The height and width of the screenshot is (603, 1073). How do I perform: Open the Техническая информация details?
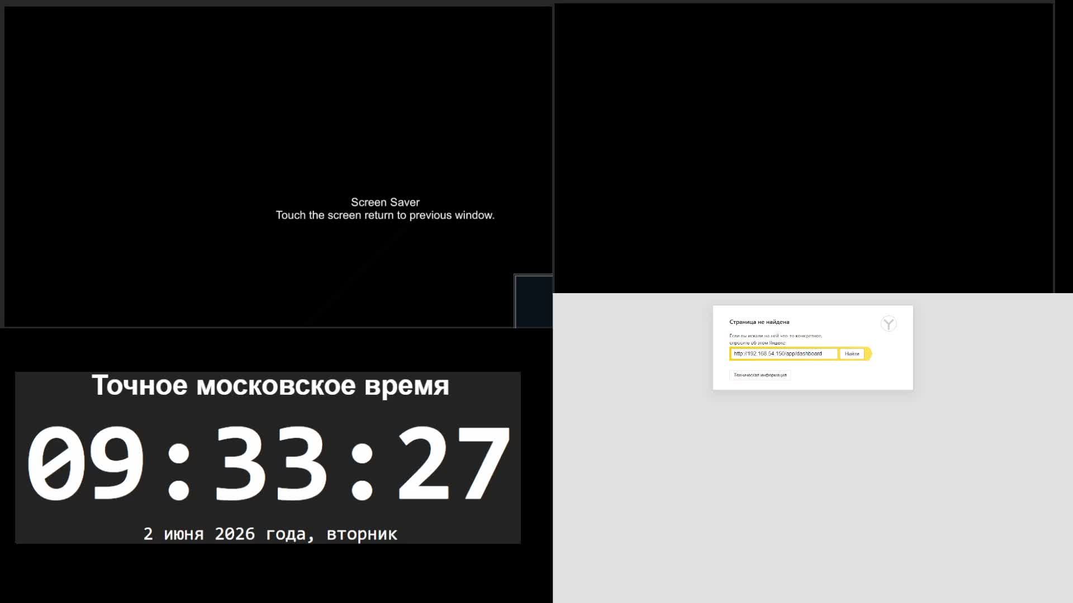(760, 375)
